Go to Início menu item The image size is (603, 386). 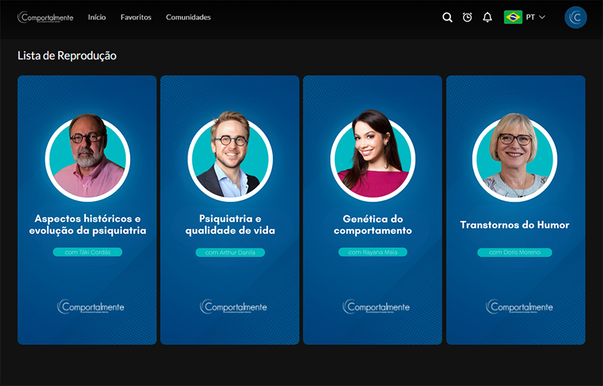click(97, 17)
